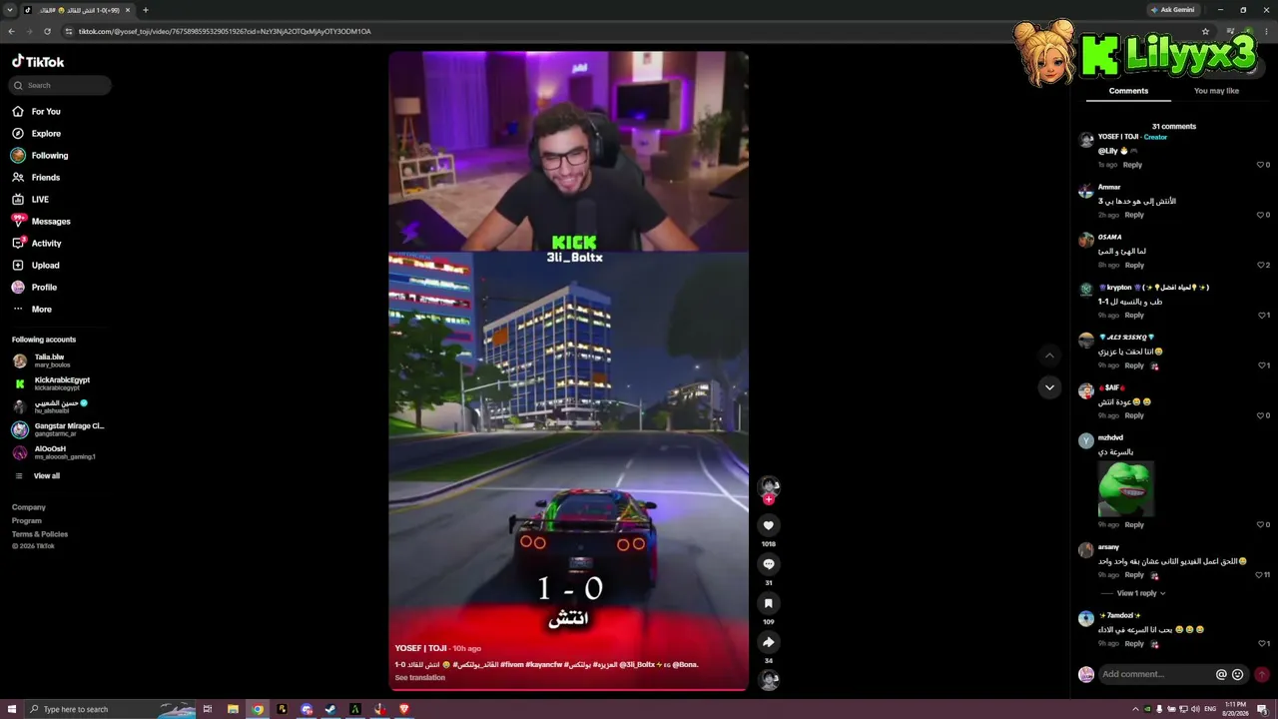
Task: Open AlOoOsH following account
Action: 54,452
